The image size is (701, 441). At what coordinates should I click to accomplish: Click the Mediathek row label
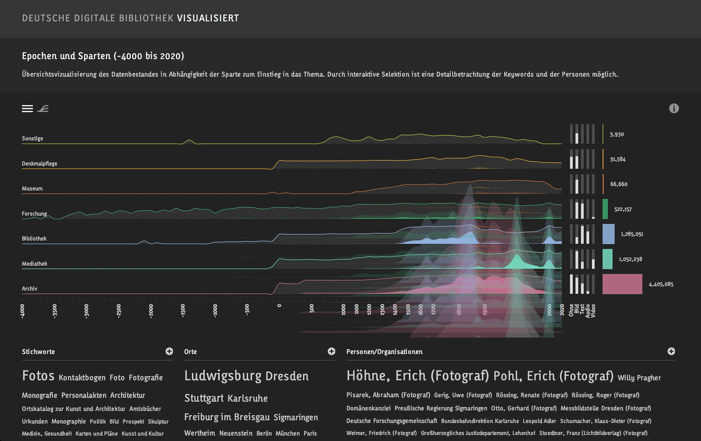(x=34, y=263)
